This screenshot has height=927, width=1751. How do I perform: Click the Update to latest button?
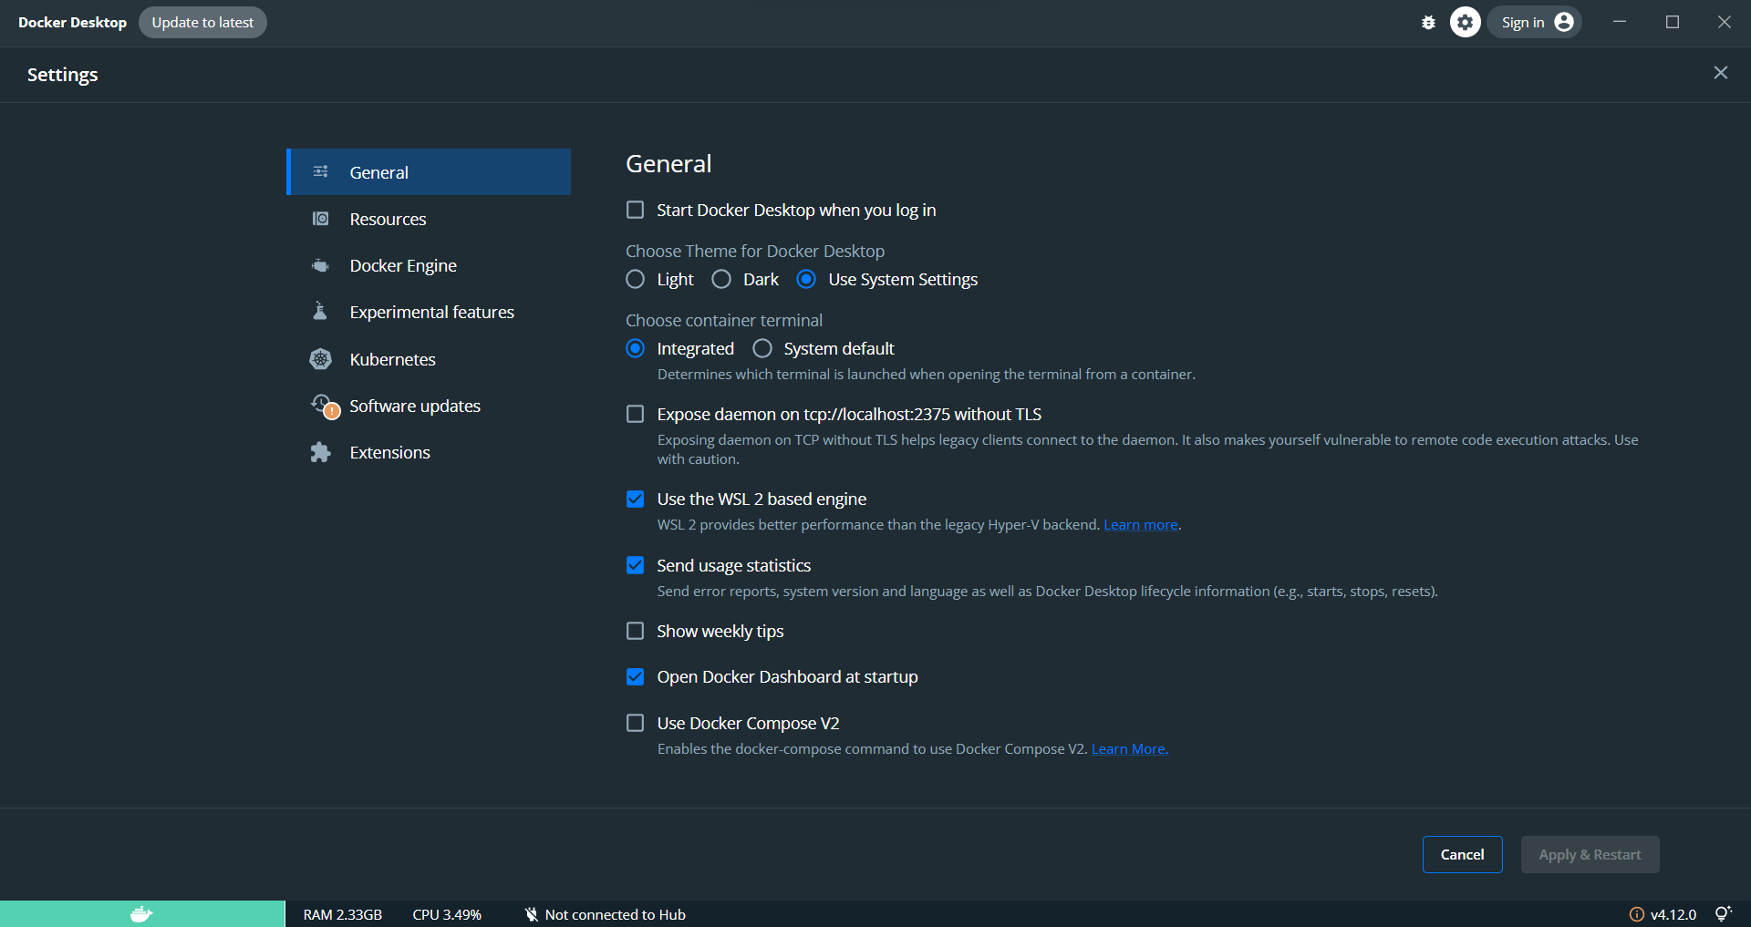(202, 22)
